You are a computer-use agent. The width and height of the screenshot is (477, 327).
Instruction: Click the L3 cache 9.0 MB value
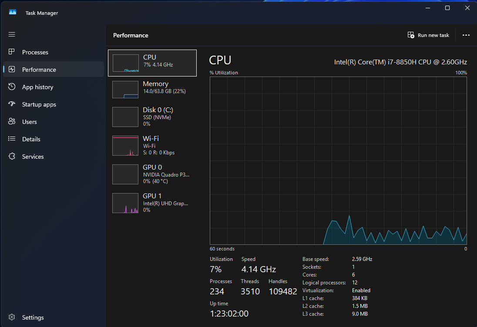(x=360, y=314)
